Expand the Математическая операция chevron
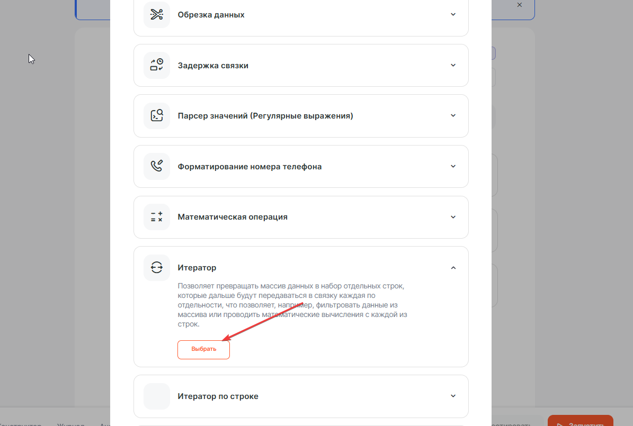633x426 pixels. [453, 217]
